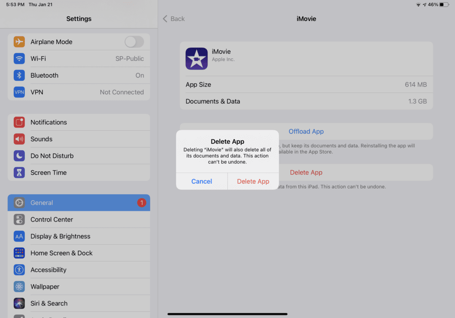
Task: Select the Bluetooth icon
Action: 20,75
